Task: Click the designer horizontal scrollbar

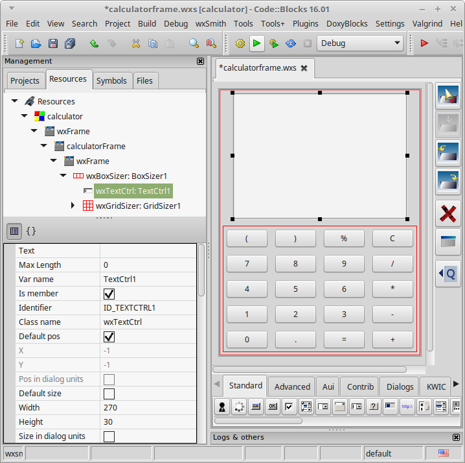Action: point(310,370)
